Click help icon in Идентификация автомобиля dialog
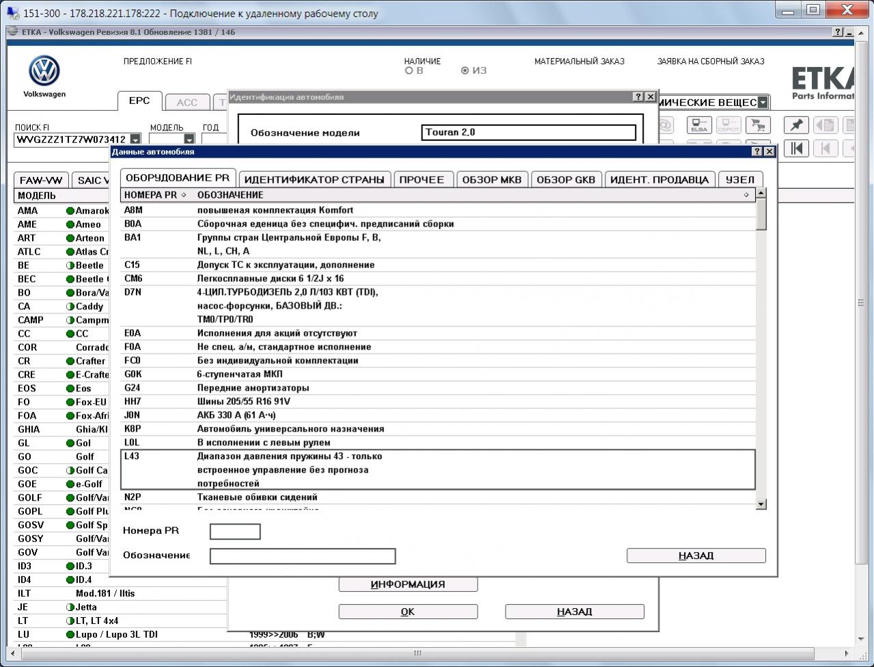 tap(638, 97)
